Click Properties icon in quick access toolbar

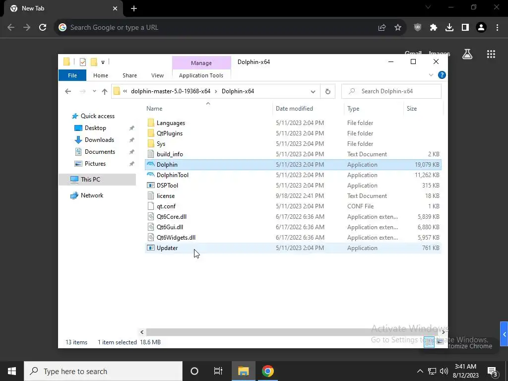(x=83, y=62)
